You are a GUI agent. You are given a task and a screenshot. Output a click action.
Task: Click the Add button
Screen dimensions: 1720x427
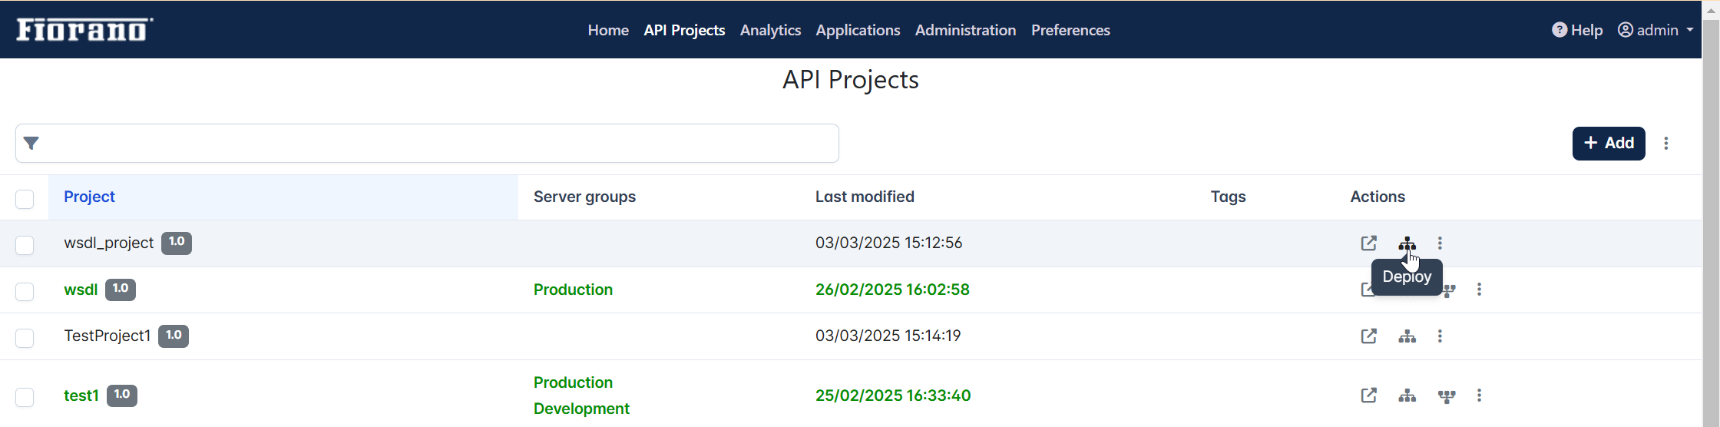[1609, 144]
